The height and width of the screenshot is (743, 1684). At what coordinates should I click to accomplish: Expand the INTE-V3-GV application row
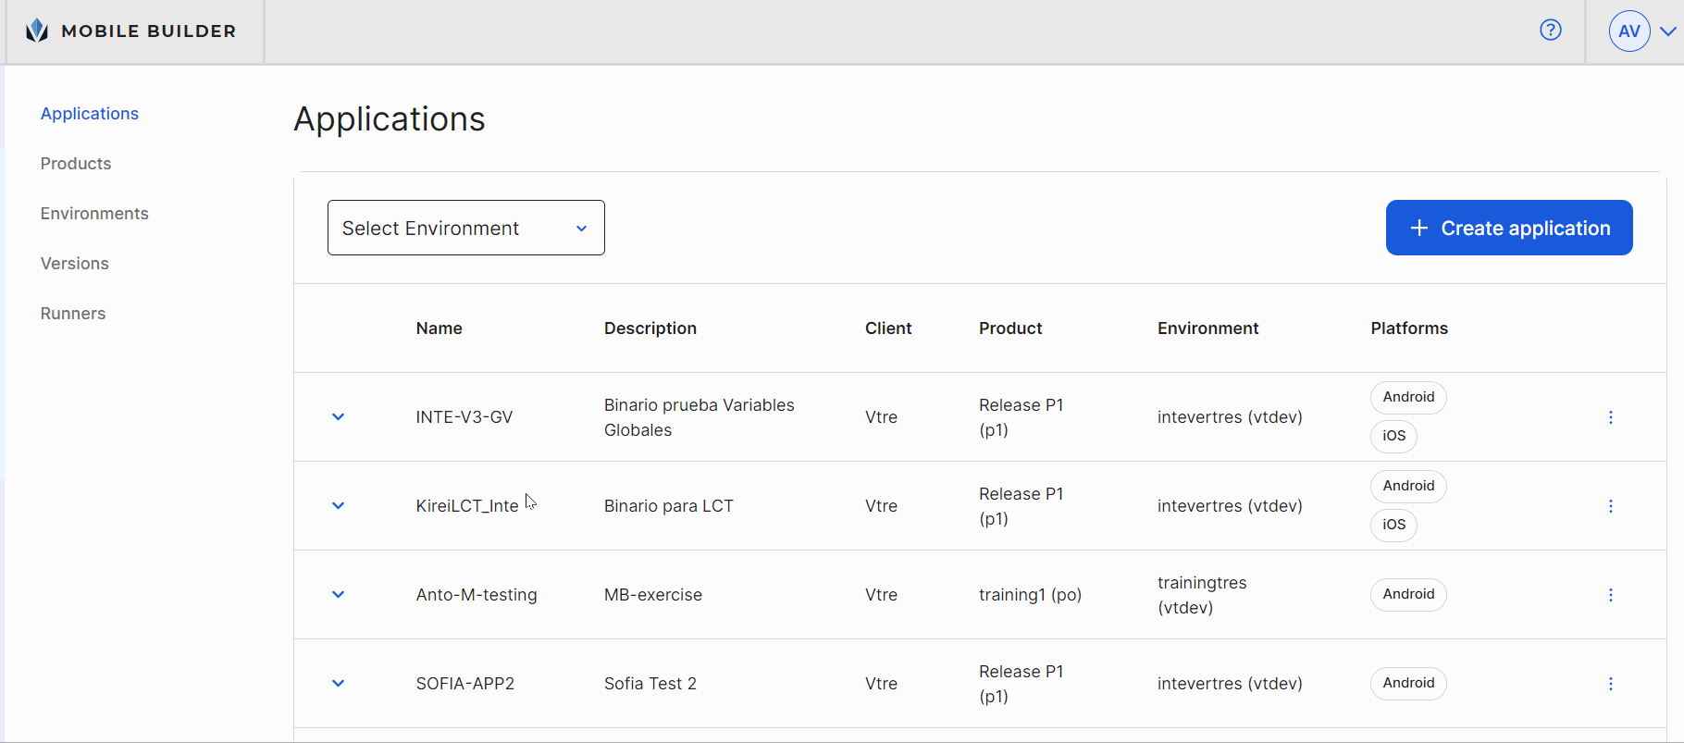coord(338,417)
